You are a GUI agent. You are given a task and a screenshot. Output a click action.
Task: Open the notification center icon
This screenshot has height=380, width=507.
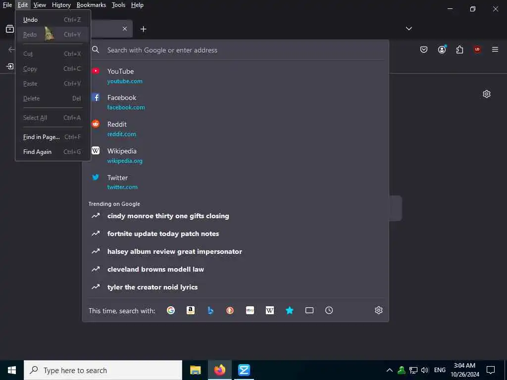491,370
